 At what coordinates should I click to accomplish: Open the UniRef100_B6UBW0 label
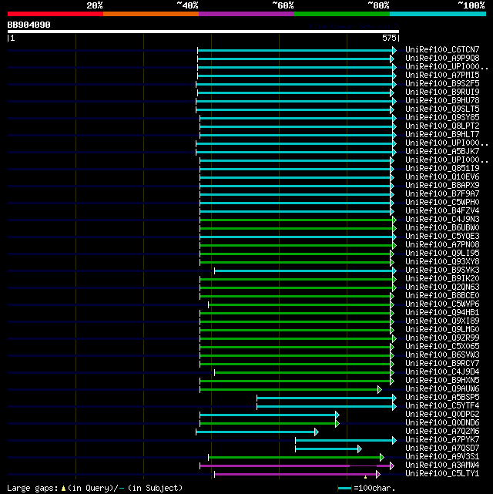tap(442, 228)
